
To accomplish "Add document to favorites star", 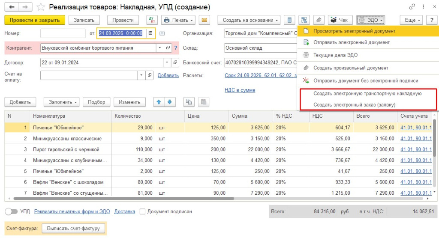I will point(41,7).
